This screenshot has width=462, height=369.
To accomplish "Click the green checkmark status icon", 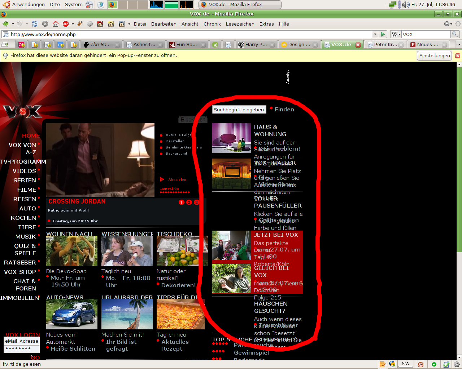I will tap(434, 364).
